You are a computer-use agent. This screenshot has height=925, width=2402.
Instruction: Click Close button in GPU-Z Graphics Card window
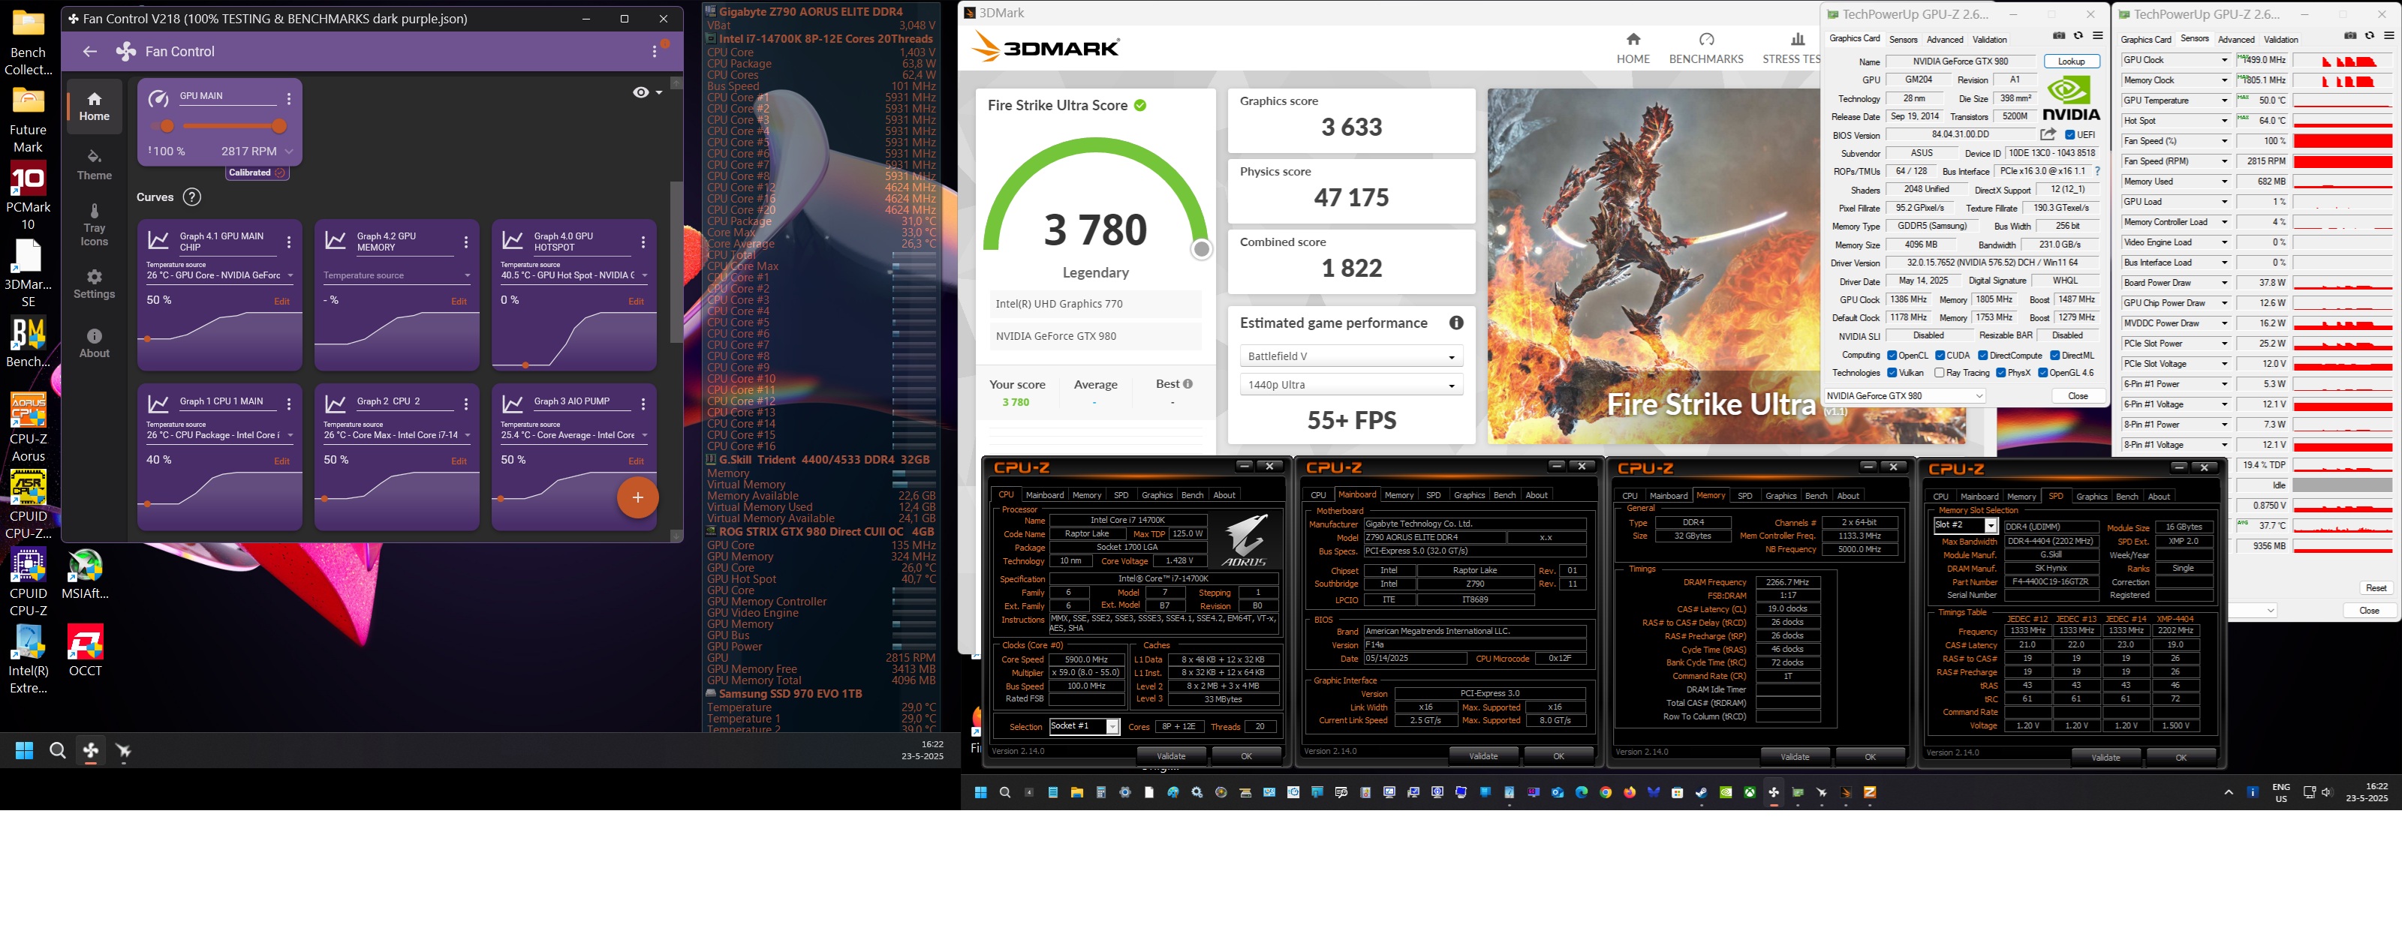2078,396
